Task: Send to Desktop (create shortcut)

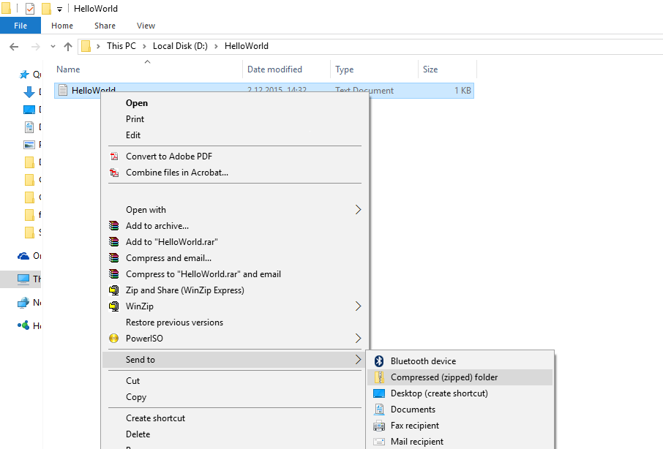Action: [x=439, y=393]
